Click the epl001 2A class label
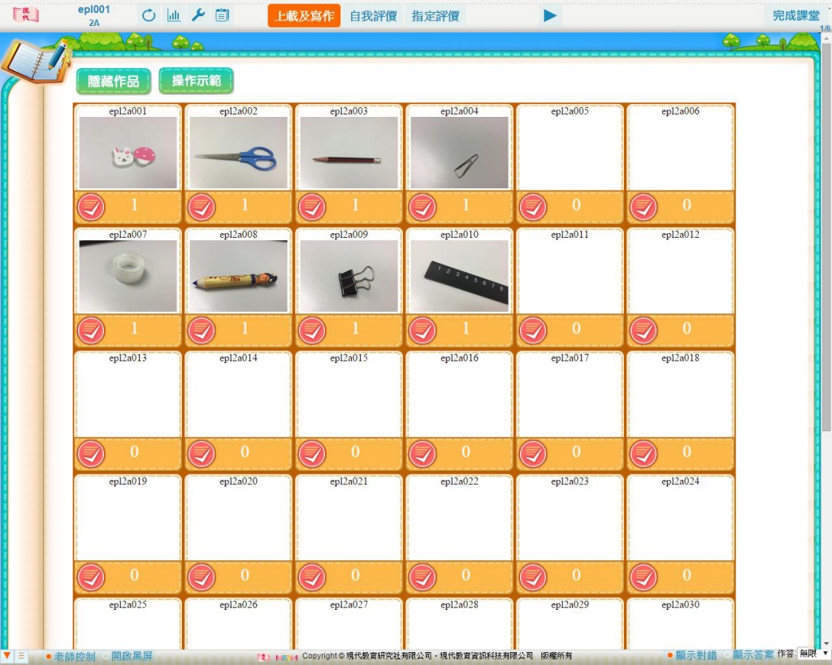 tap(94, 15)
